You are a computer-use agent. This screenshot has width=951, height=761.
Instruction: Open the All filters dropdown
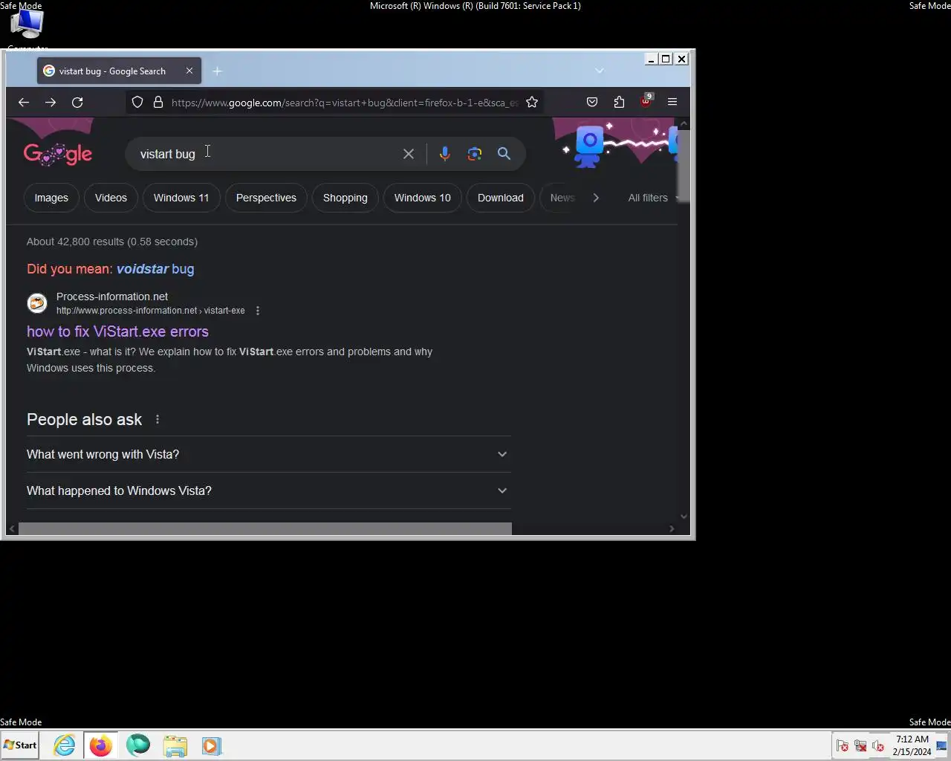click(x=652, y=198)
